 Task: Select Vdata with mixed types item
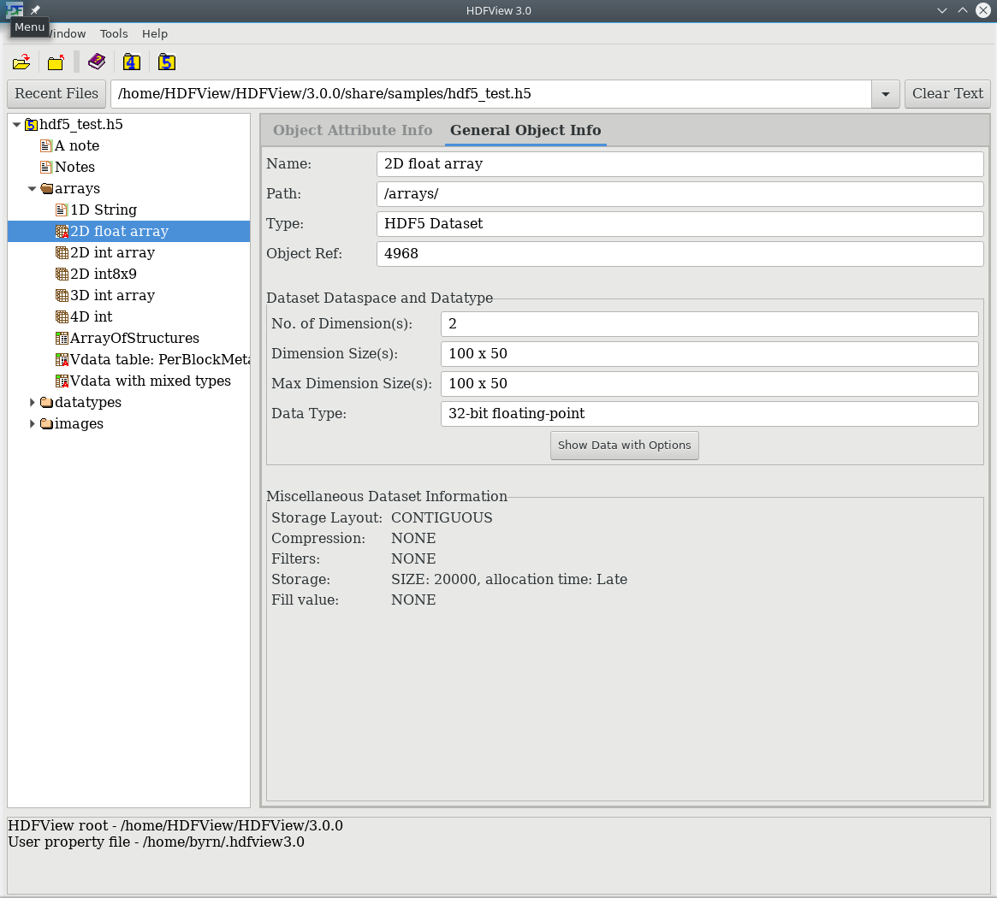151,381
